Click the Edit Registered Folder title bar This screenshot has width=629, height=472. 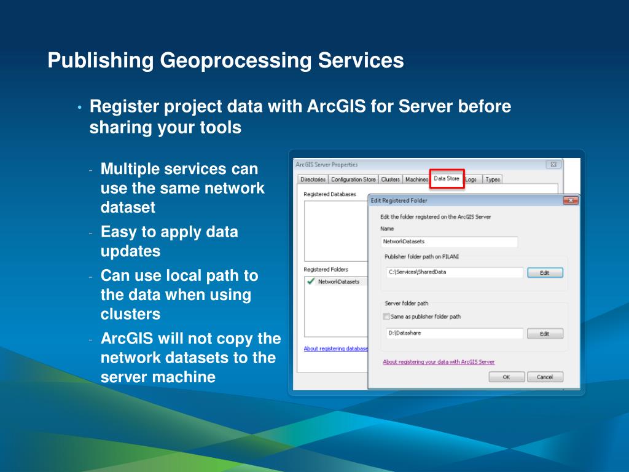coord(466,200)
